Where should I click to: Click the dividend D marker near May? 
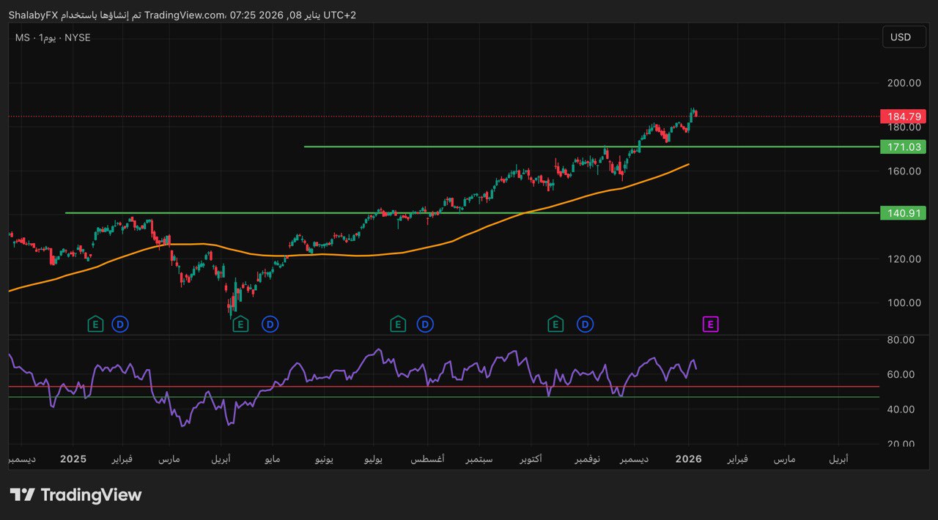pos(270,324)
